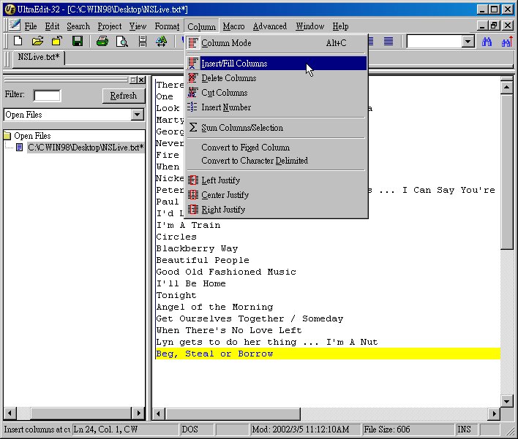Open the Macro menu

234,26
